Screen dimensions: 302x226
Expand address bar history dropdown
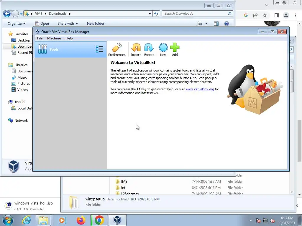pyautogui.click(x=150, y=14)
